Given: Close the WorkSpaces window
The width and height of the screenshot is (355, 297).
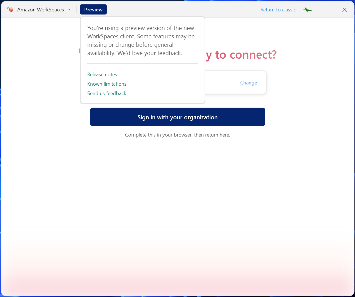Looking at the screenshot, I should coord(344,10).
